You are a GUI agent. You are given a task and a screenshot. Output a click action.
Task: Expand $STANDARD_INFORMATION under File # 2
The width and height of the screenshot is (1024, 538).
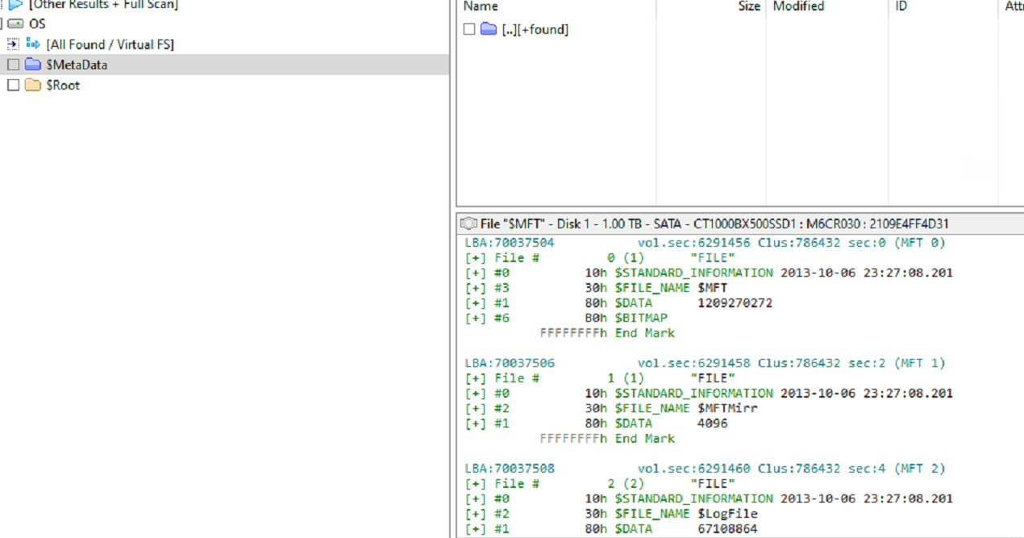click(x=477, y=498)
